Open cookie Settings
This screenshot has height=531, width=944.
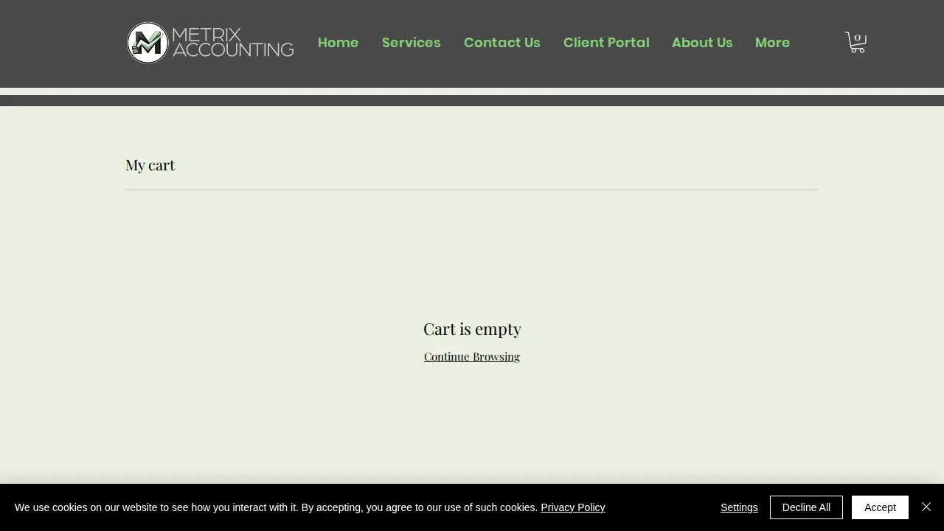coord(739,507)
